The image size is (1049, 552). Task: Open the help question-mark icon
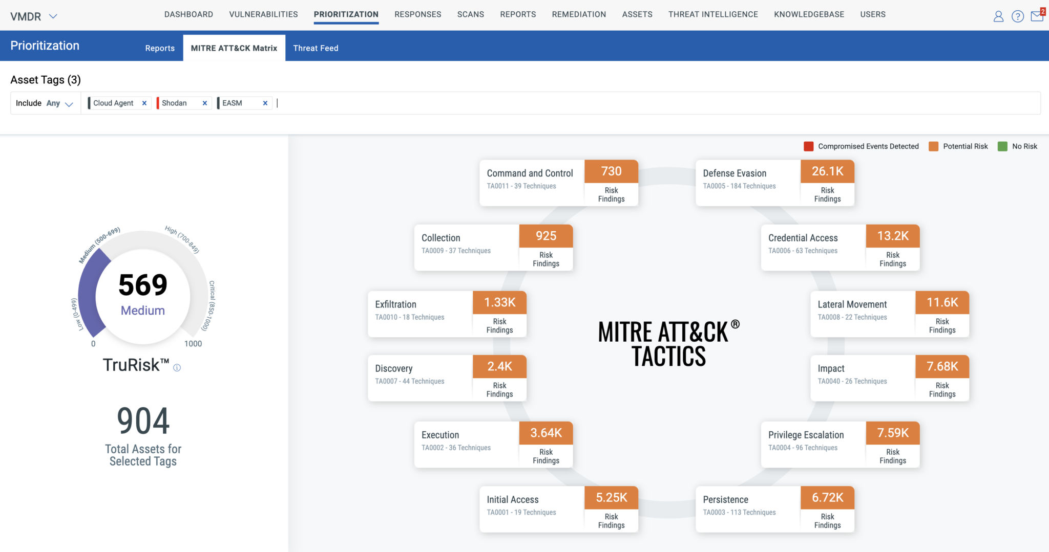click(x=1017, y=16)
